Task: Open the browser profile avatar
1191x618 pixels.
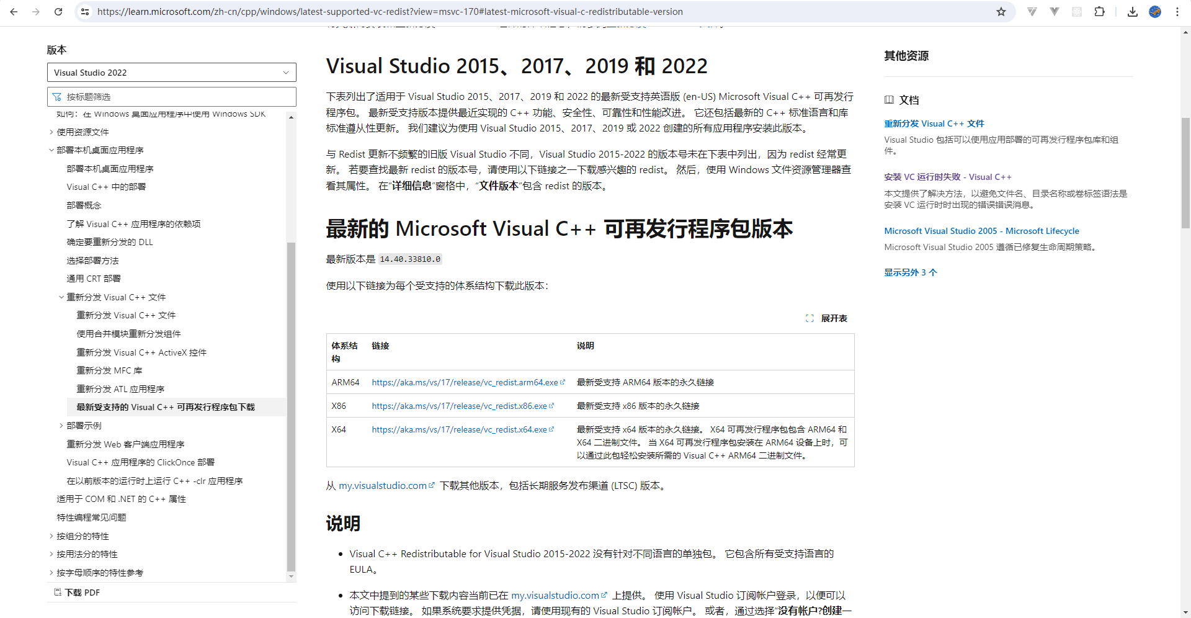Action: coord(1155,12)
